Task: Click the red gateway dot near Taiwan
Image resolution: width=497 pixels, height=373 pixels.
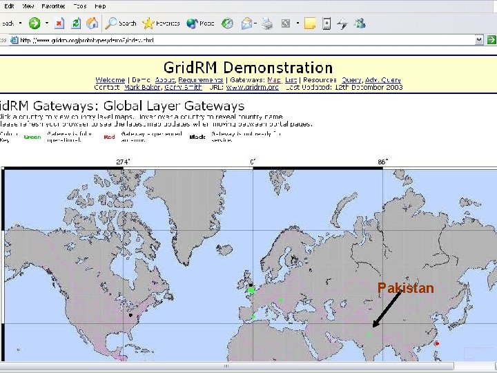Action: point(437,343)
